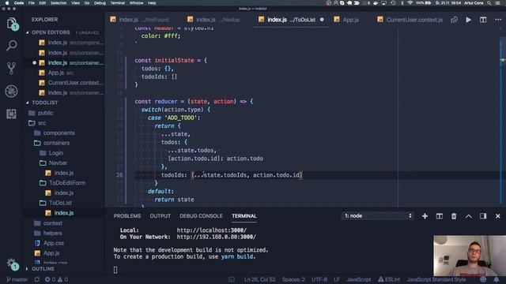Click the ESLint status item

(389, 279)
